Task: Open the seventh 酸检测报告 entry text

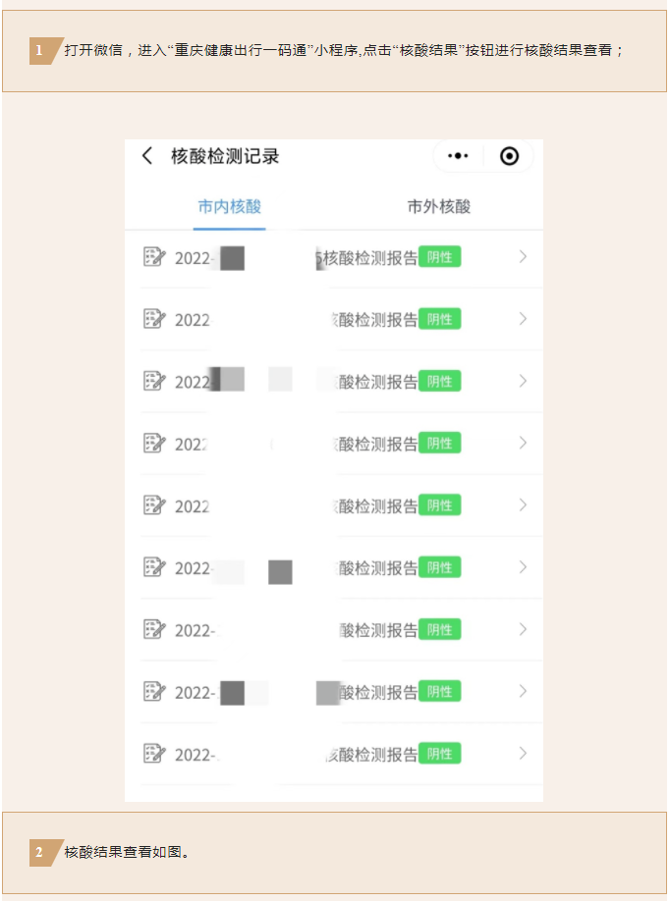Action: click(378, 630)
